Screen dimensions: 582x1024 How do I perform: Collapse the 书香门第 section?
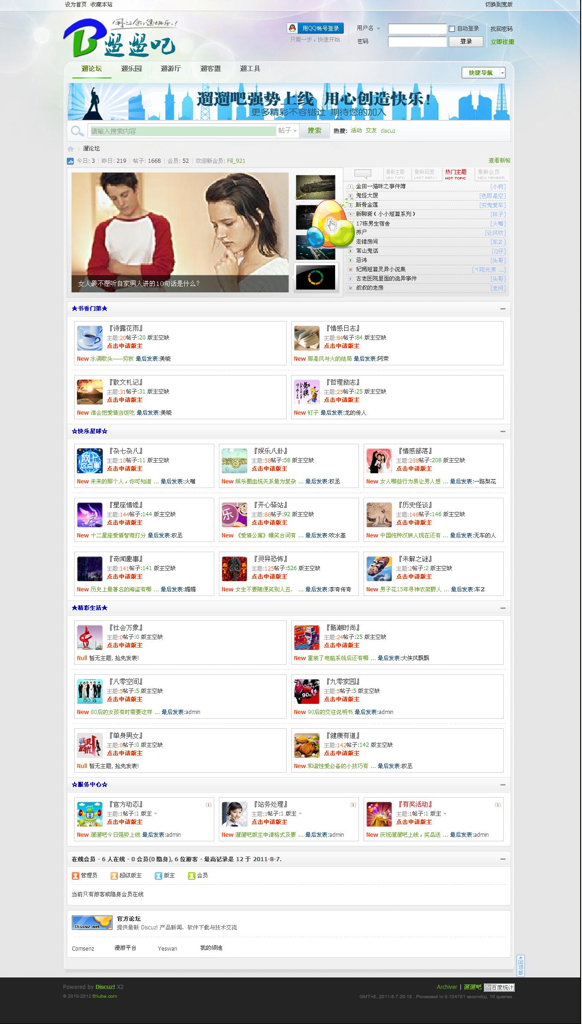click(x=503, y=309)
